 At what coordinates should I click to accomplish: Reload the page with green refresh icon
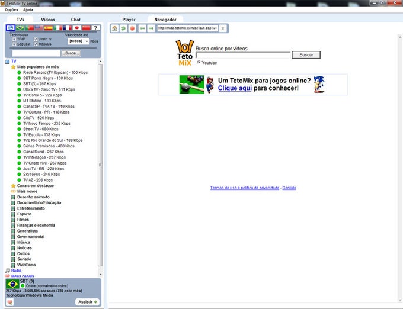tap(123, 28)
